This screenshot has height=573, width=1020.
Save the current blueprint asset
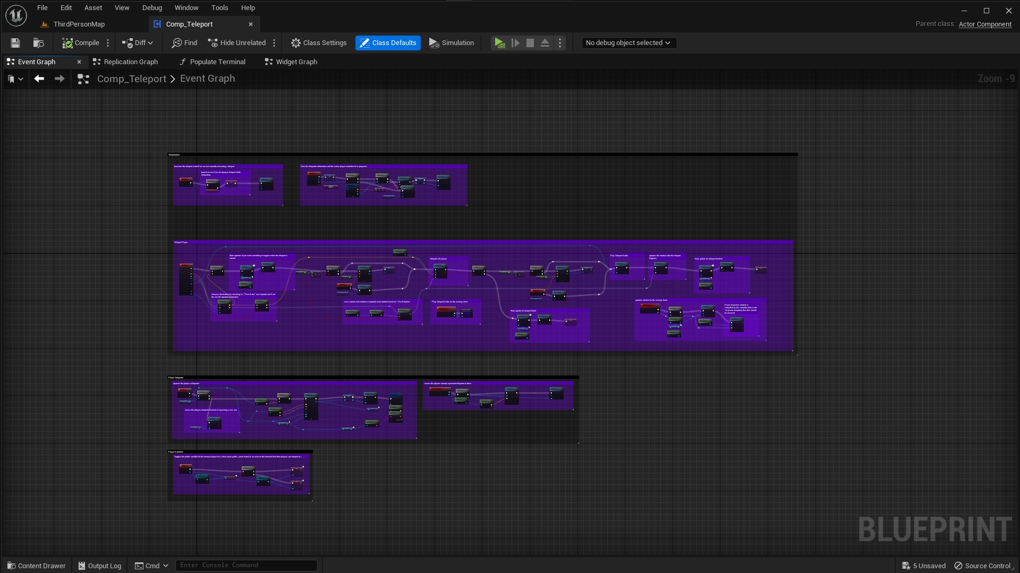point(15,42)
